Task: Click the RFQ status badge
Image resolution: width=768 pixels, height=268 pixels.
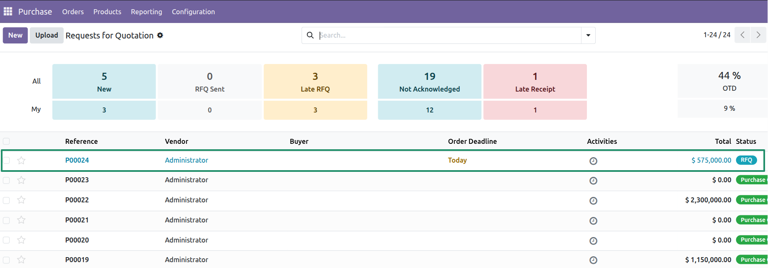Action: pos(746,160)
